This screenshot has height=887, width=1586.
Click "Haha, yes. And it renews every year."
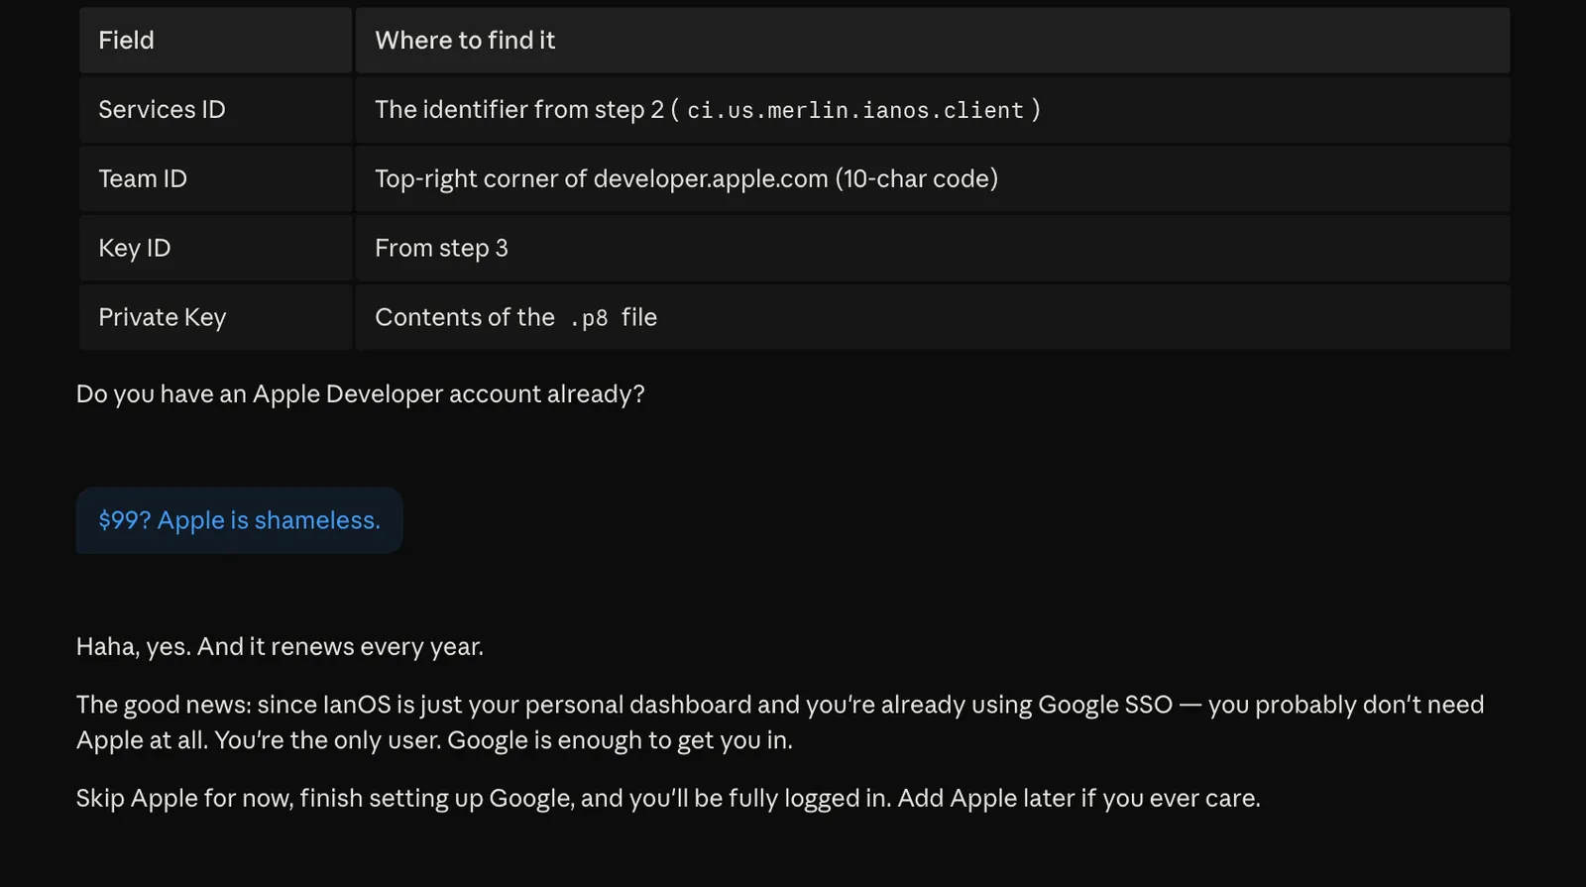(280, 647)
